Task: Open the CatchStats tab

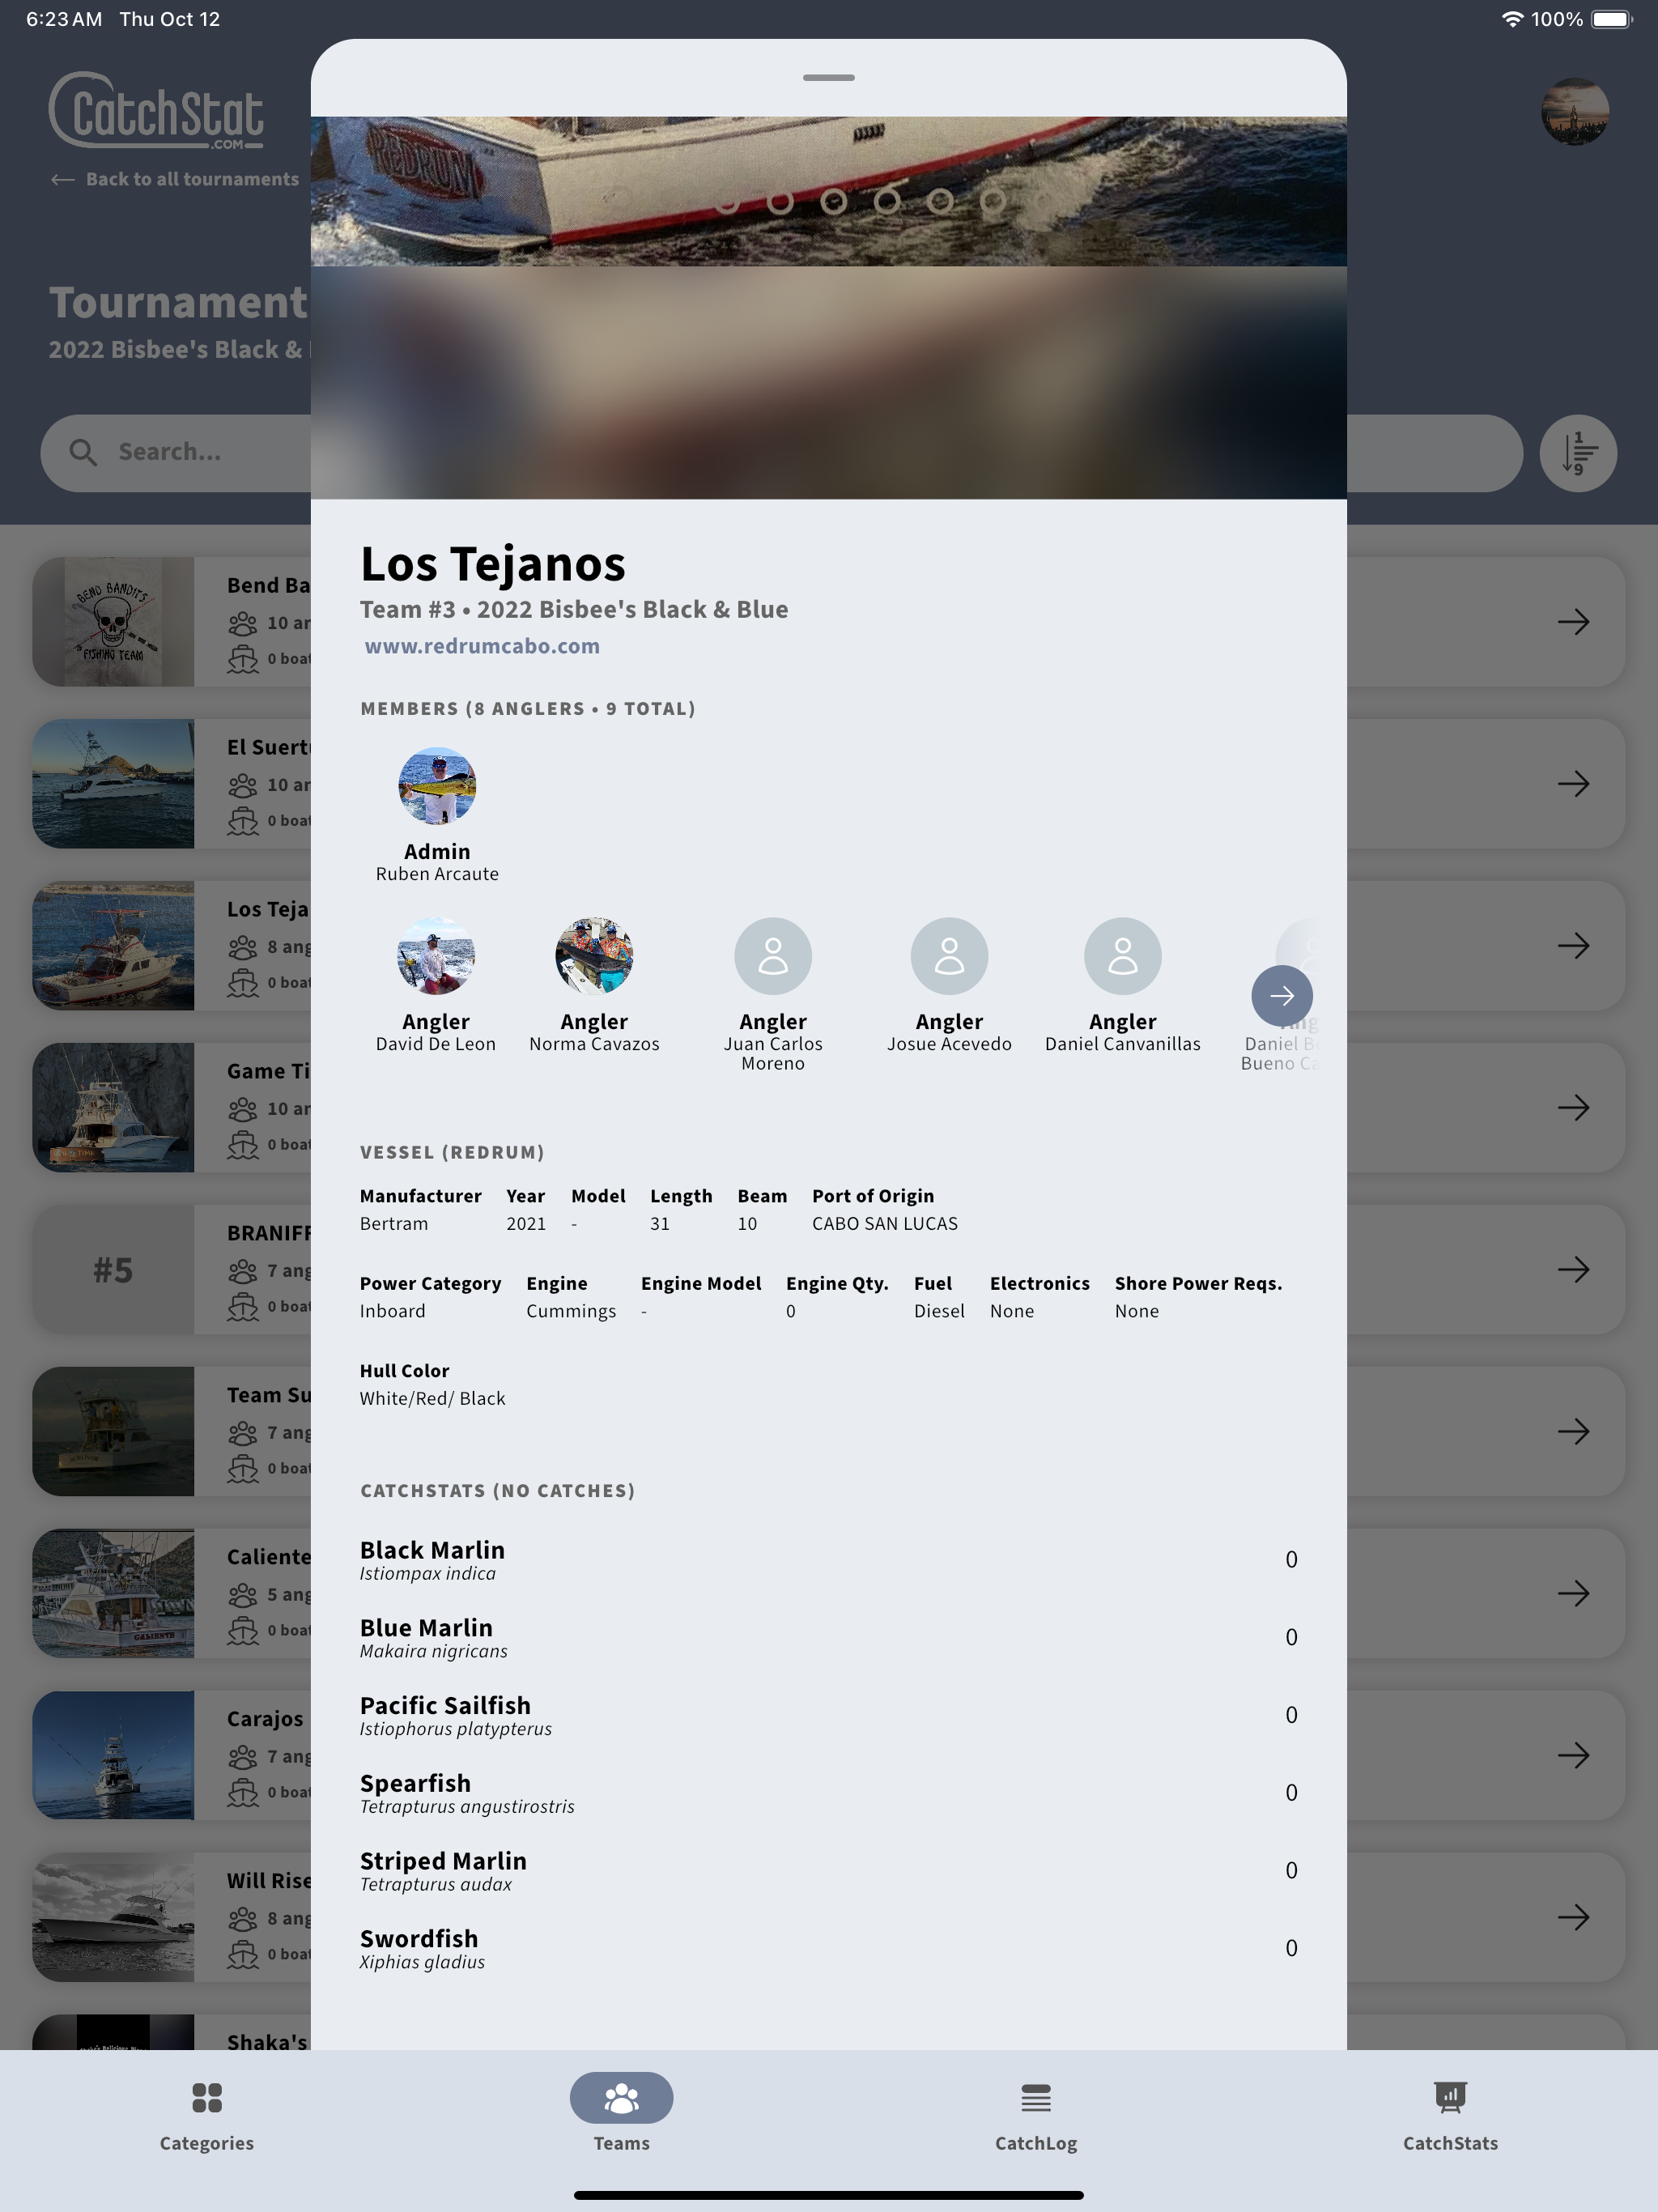Action: pos(1450,2117)
